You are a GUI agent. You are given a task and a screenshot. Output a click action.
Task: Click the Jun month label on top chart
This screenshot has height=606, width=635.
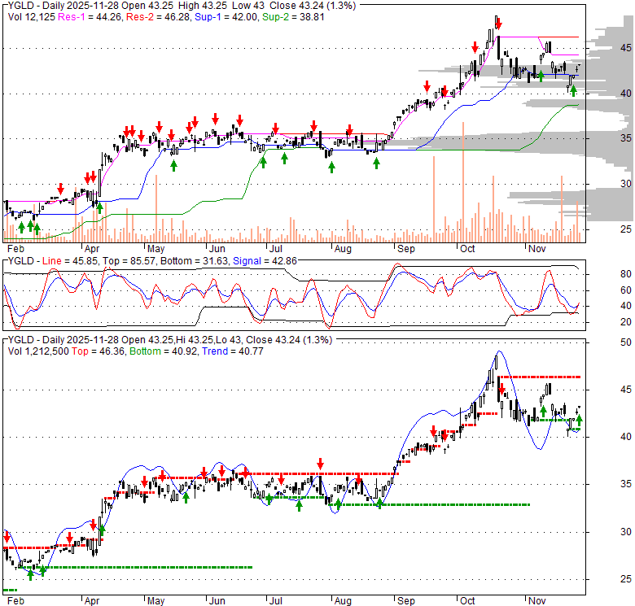[217, 249]
